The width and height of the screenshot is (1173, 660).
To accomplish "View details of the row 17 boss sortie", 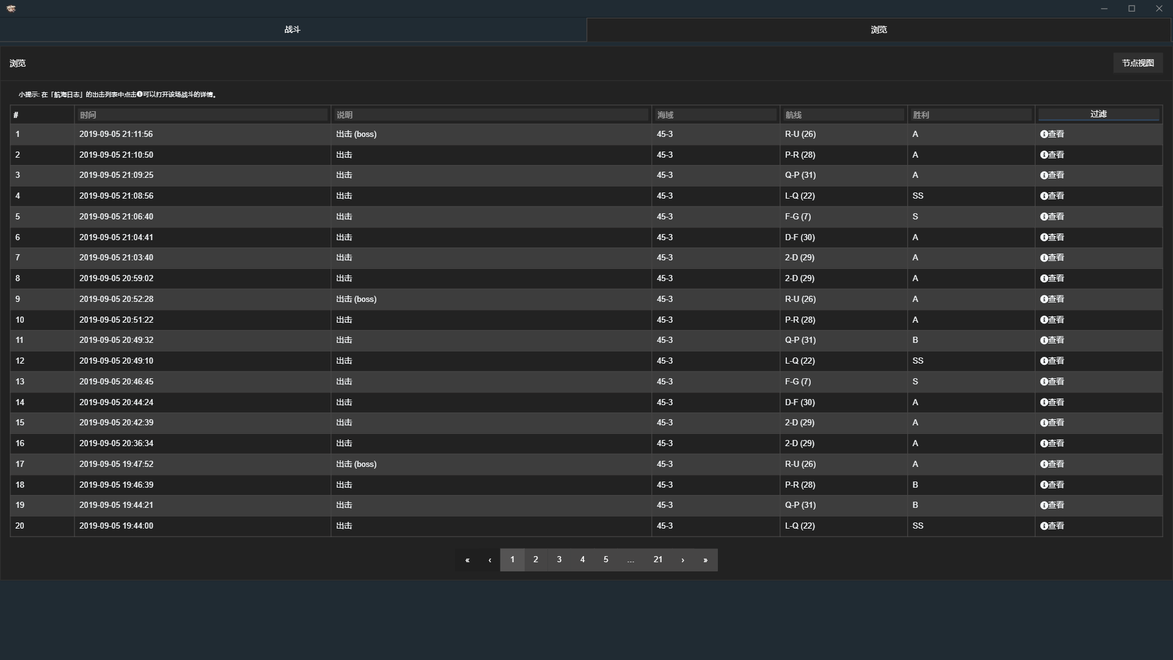I will pos(1044,464).
